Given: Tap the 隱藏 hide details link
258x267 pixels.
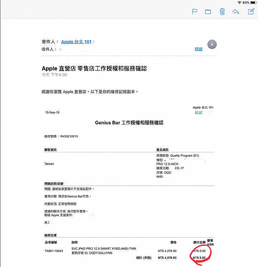Looking at the screenshot, I should [199, 49].
